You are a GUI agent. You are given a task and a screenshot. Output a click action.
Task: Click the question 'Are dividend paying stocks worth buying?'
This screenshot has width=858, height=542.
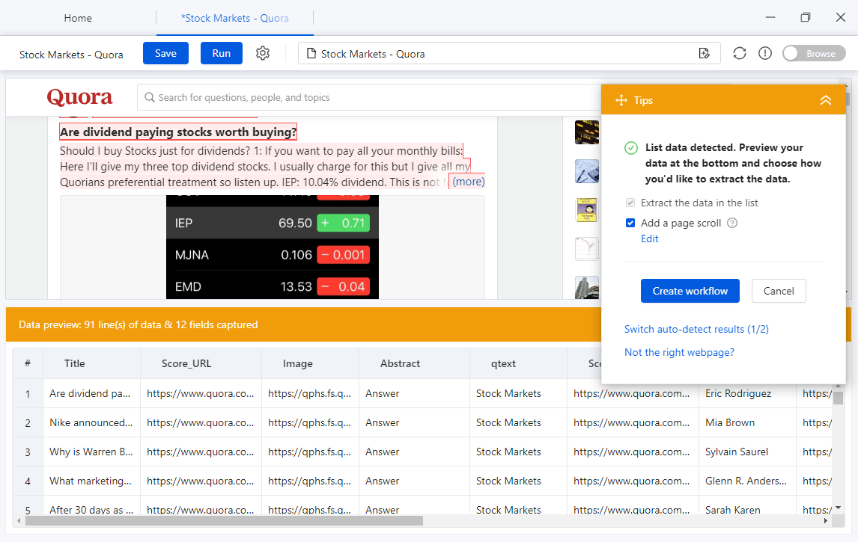pos(178,132)
